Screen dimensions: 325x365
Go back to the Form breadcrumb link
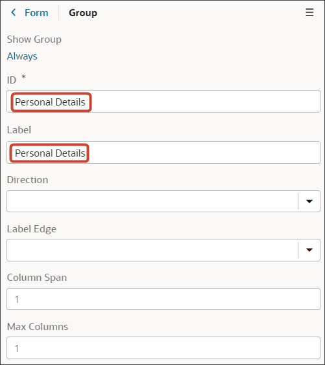[36, 13]
